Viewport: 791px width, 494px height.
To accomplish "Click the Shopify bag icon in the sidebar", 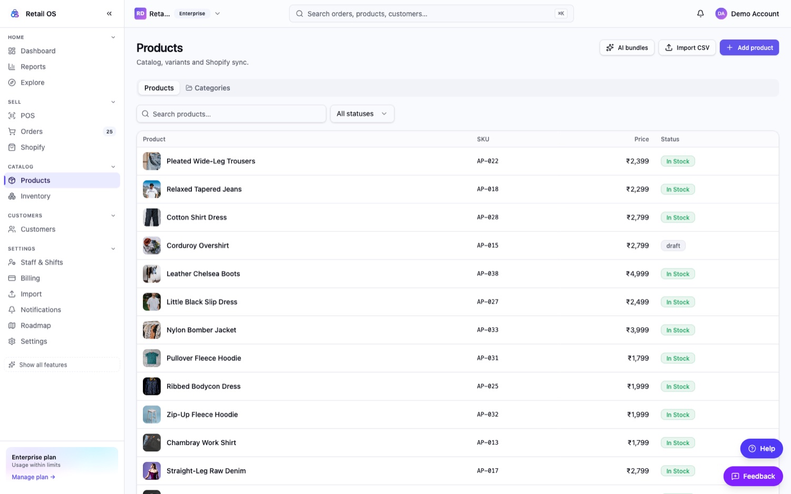I will click(x=12, y=148).
